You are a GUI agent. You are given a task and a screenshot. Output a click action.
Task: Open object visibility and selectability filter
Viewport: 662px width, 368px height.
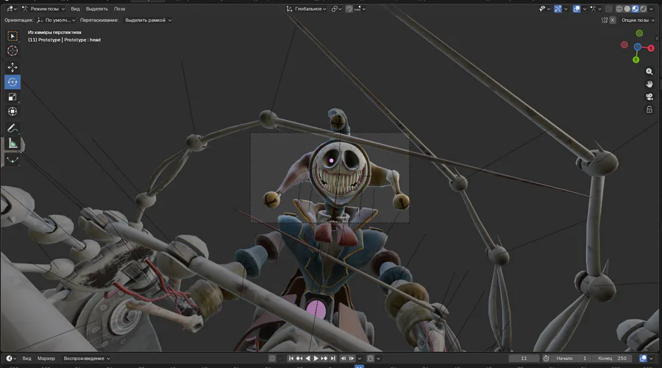(544, 8)
